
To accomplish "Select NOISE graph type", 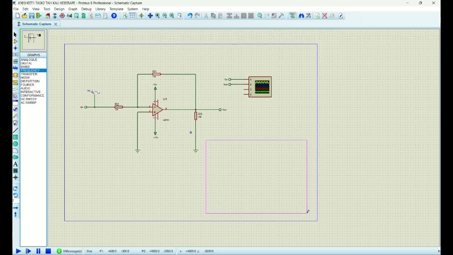I will pos(25,78).
